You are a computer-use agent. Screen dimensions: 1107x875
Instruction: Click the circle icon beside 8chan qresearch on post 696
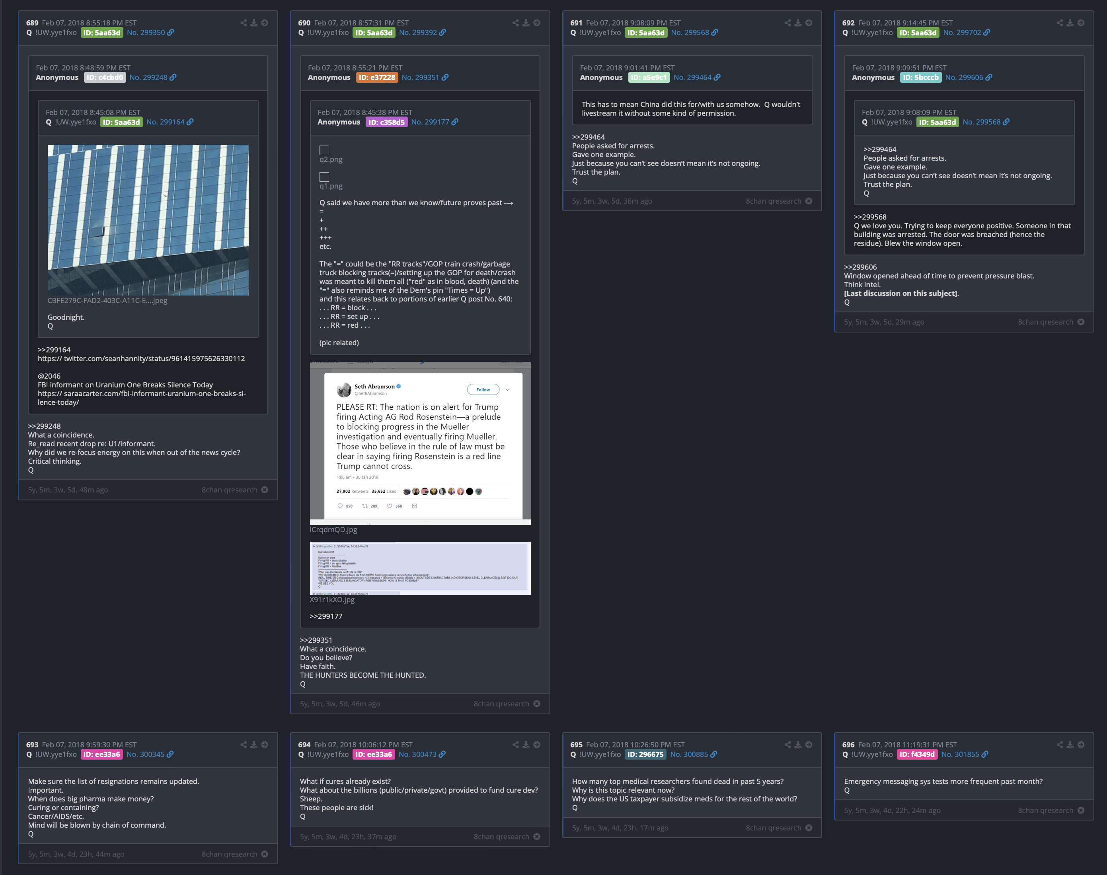click(1081, 810)
